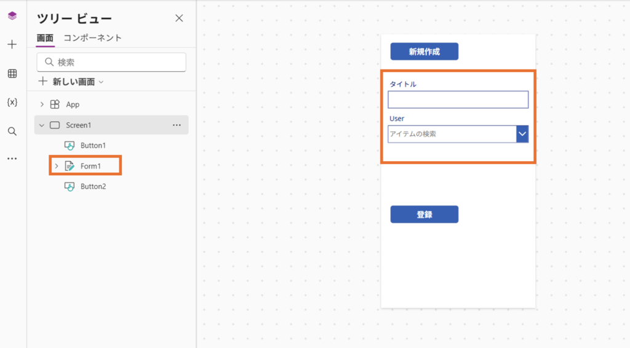
Task: Open Screen1 more options ellipsis
Action: pos(177,125)
